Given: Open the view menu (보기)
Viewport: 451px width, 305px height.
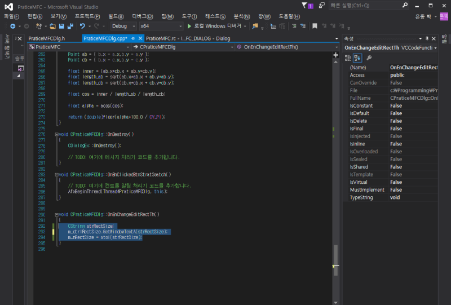Looking at the screenshot, I should point(59,16).
